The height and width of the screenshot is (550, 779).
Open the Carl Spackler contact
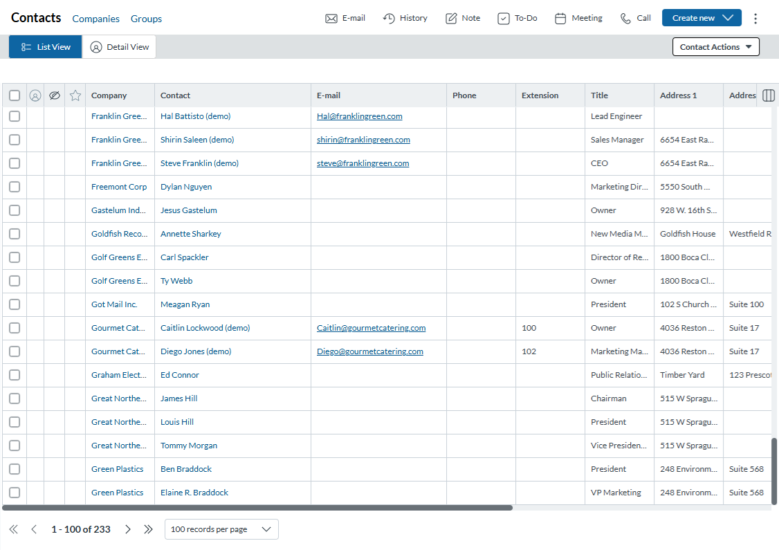coord(184,257)
